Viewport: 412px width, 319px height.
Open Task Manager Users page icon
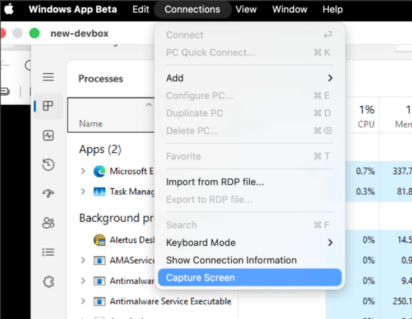click(x=48, y=223)
